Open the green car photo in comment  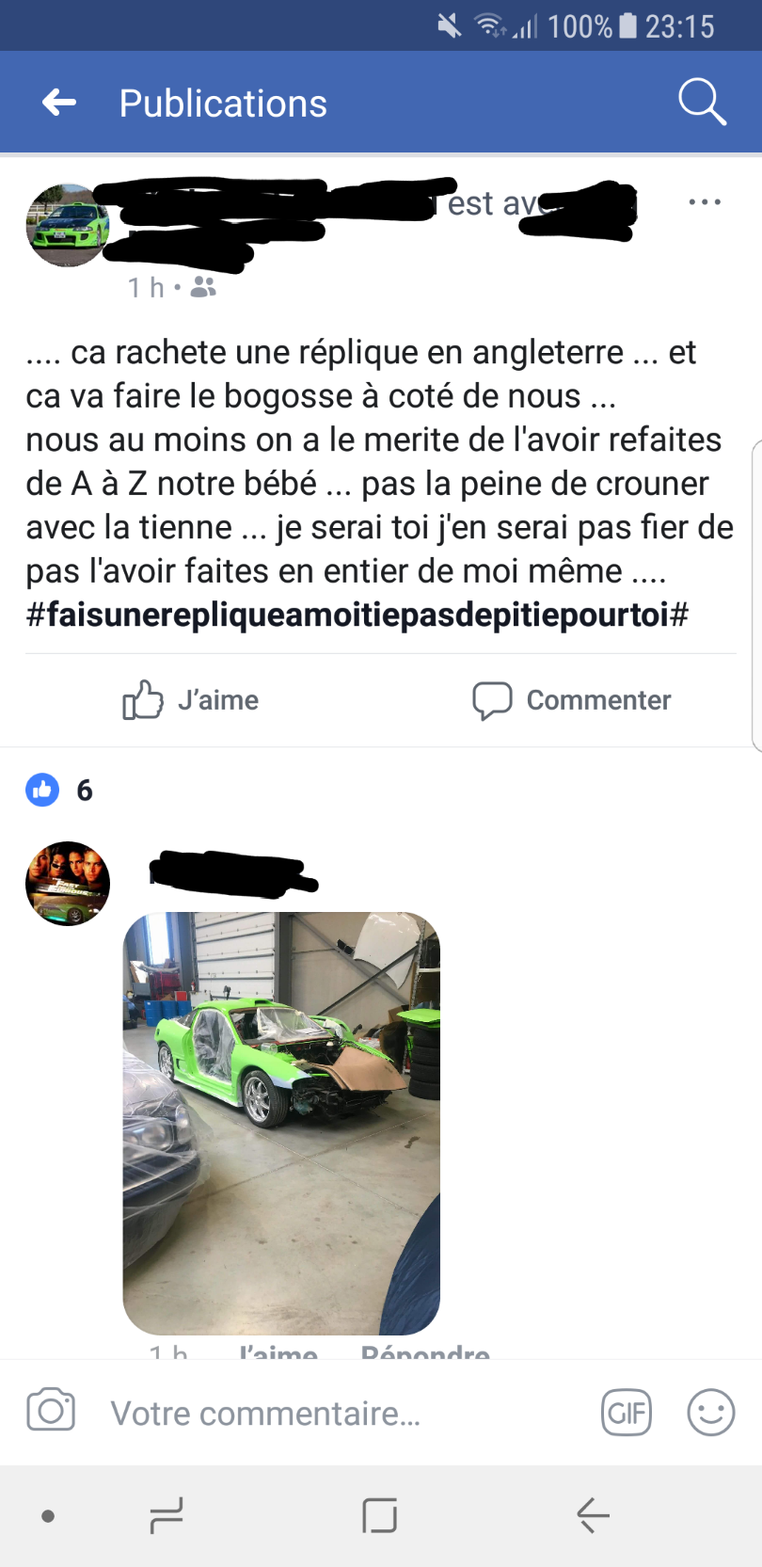[281, 1124]
